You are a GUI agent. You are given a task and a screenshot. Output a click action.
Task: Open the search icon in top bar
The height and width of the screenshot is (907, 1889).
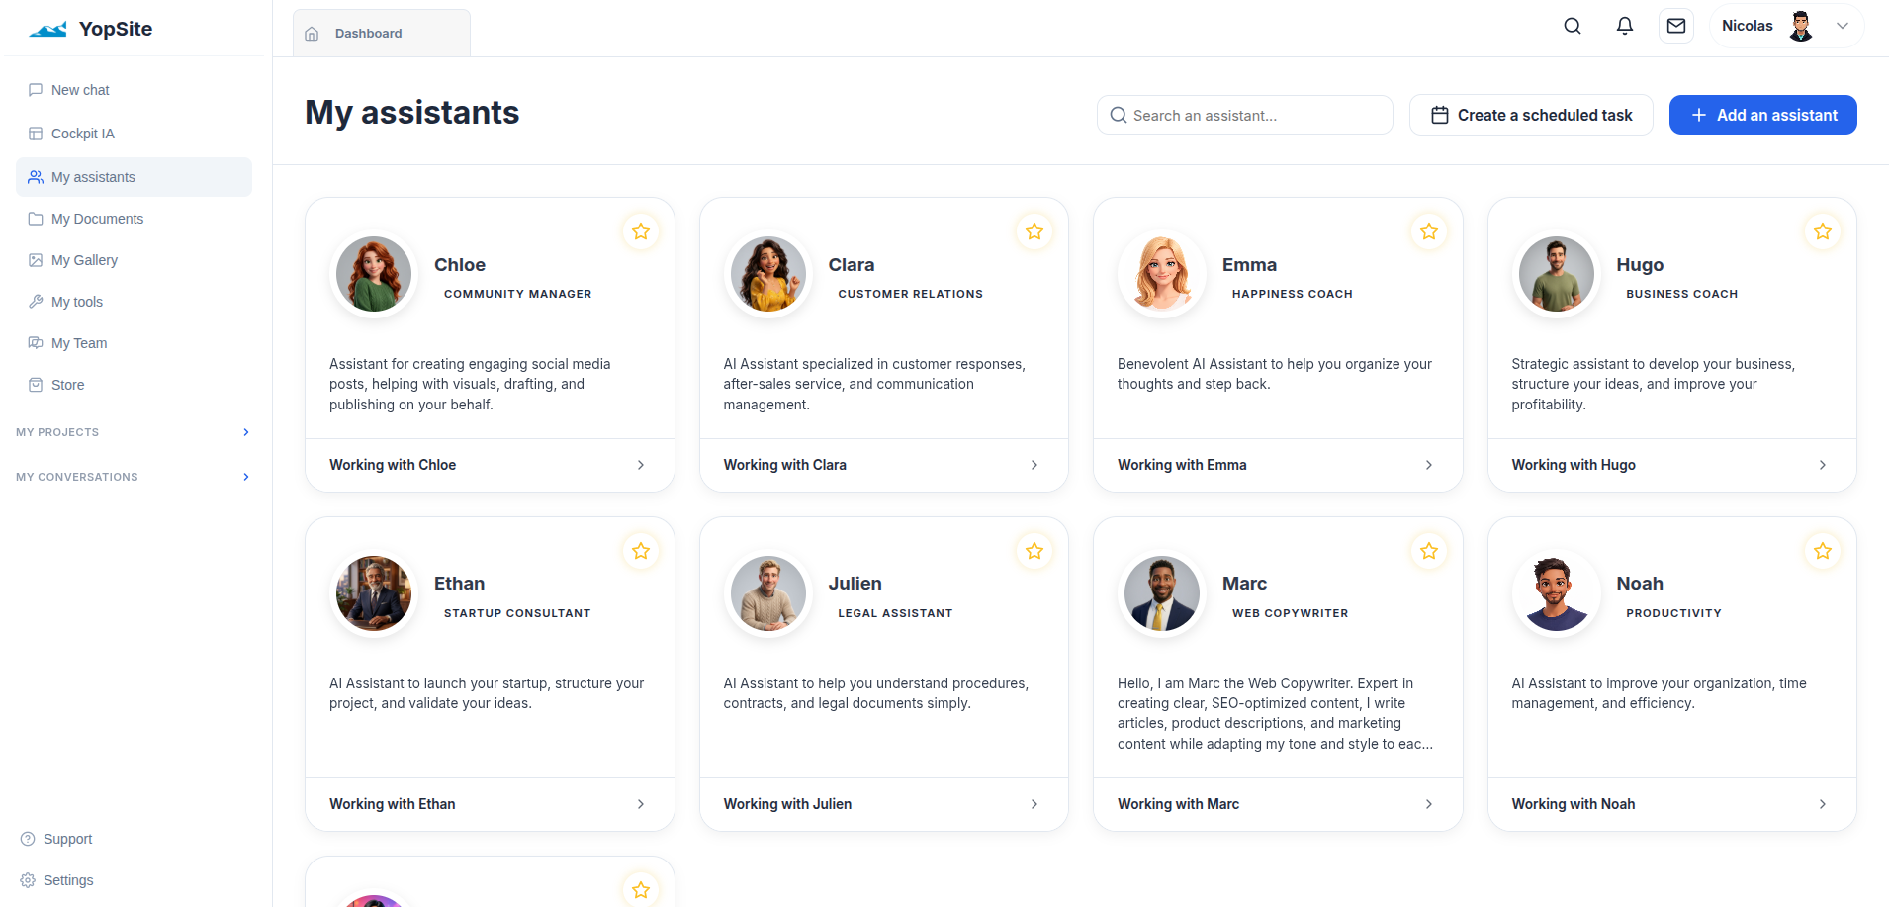(x=1573, y=26)
